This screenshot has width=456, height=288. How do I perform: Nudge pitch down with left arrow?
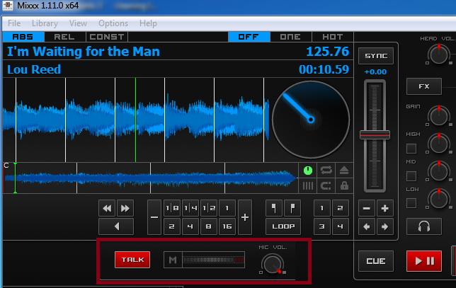point(367,226)
